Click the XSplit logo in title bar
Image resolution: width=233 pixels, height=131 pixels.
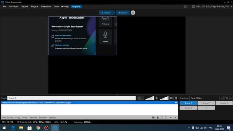(x=3, y=2)
